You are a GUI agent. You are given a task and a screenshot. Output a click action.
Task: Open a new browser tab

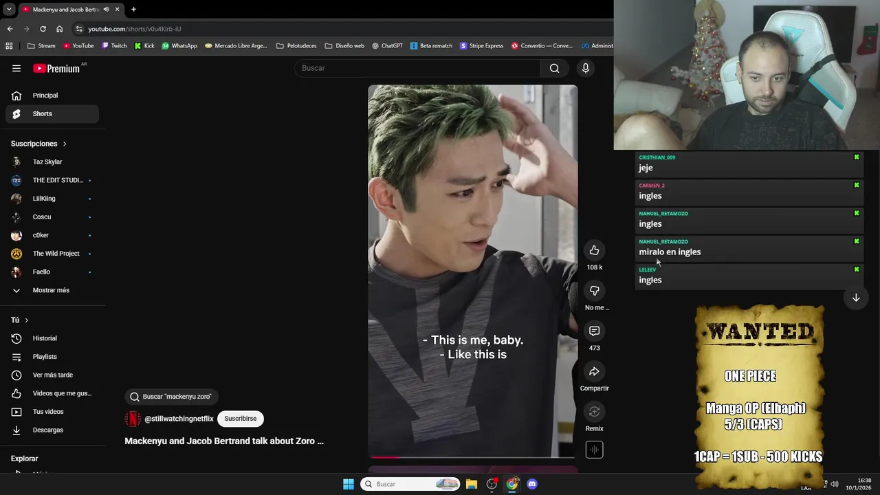coord(133,10)
